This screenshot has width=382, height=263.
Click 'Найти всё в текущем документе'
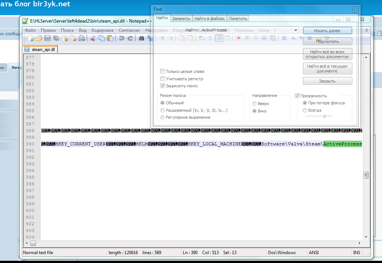327,68
